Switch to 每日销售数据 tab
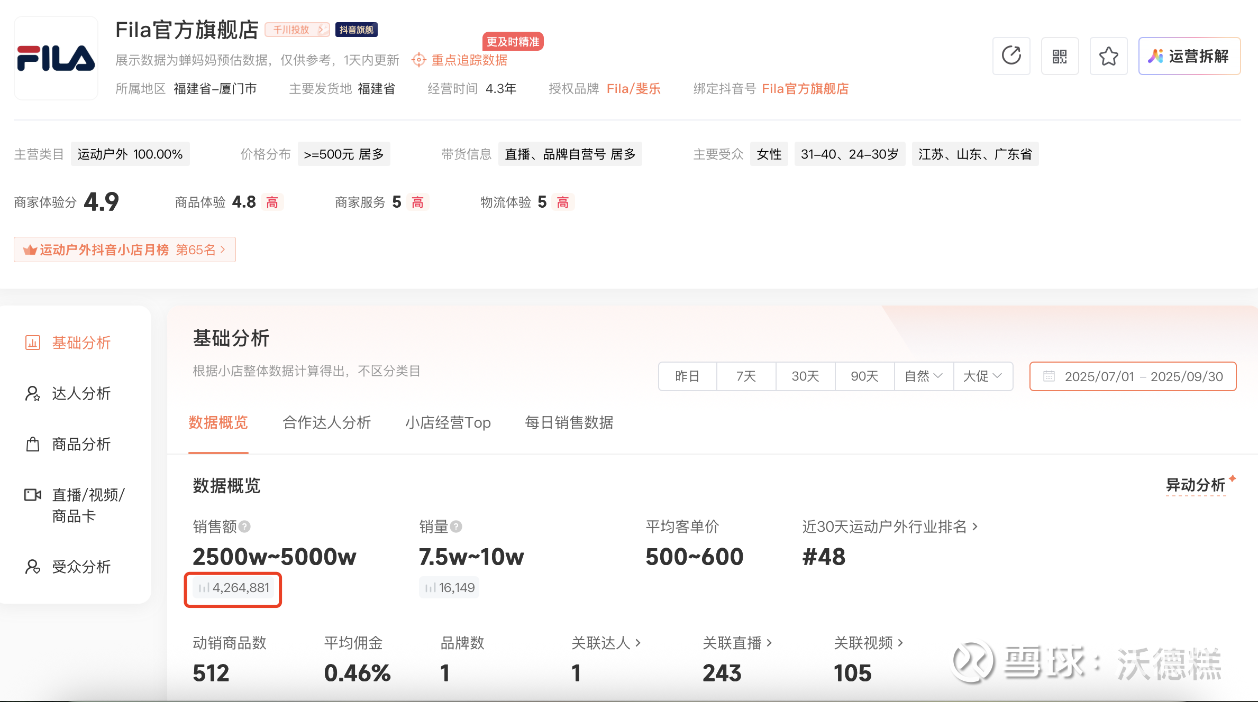Screen dimensions: 1258x702 [569, 422]
